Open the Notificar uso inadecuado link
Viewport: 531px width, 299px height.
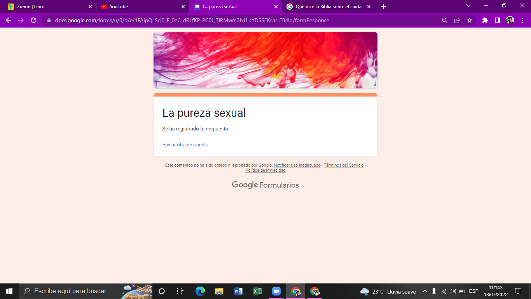point(297,165)
